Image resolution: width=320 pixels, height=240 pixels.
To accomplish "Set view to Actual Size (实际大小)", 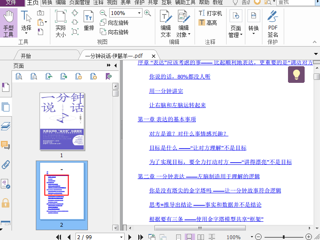I will coord(61,23).
